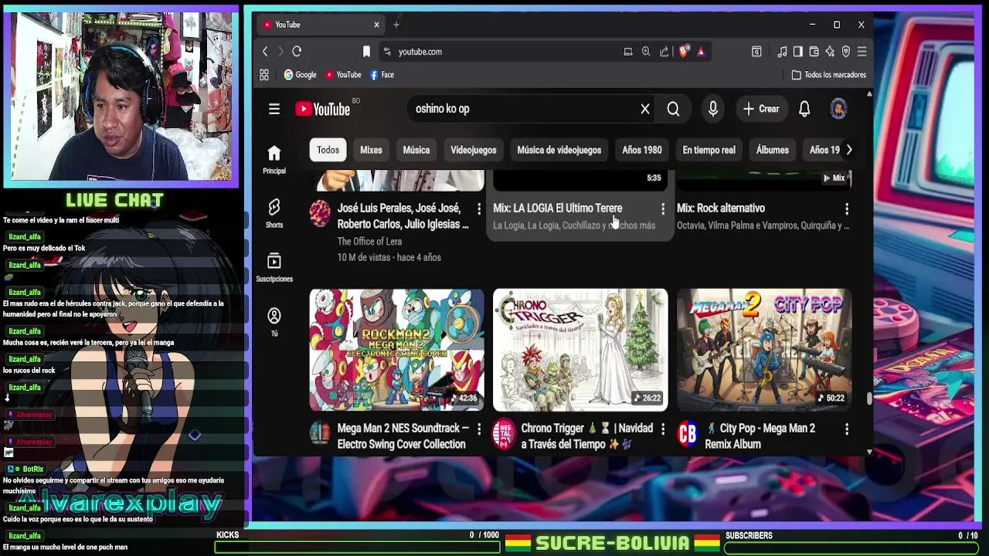Open Shorts in the sidebar
Viewport: 989px width, 556px height.
274,213
